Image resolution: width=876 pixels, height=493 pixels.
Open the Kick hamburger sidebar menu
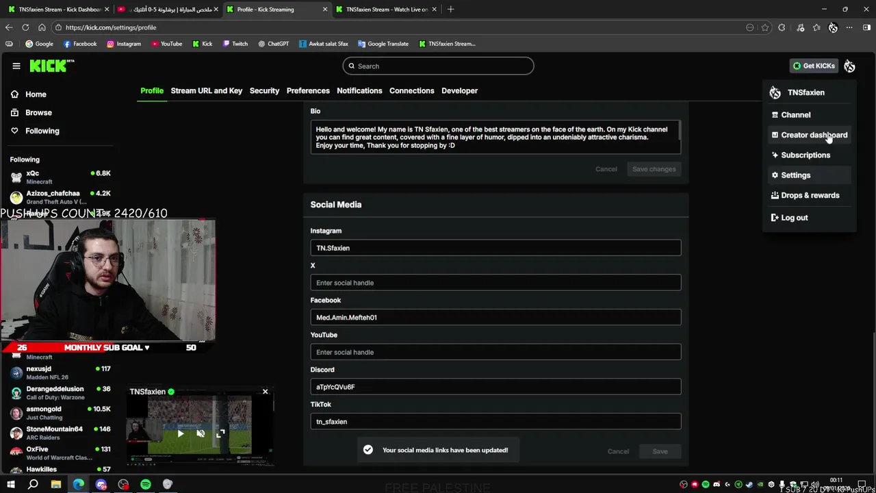point(16,66)
